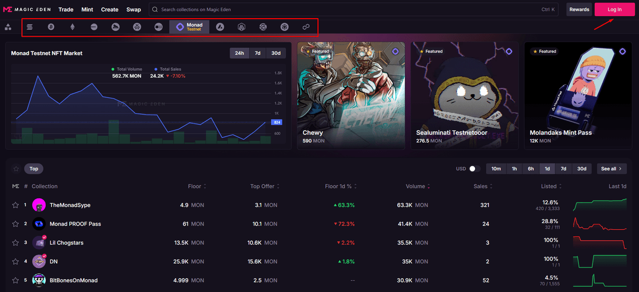
Task: Click the search magnifier icon
Action: click(155, 10)
